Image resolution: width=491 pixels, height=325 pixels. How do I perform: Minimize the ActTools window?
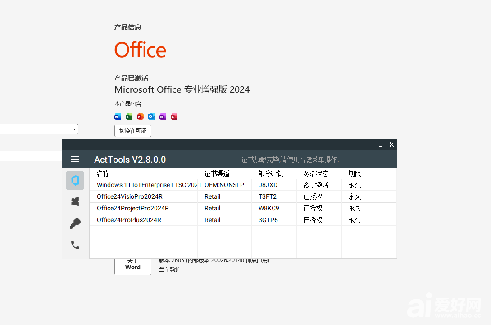point(381,145)
